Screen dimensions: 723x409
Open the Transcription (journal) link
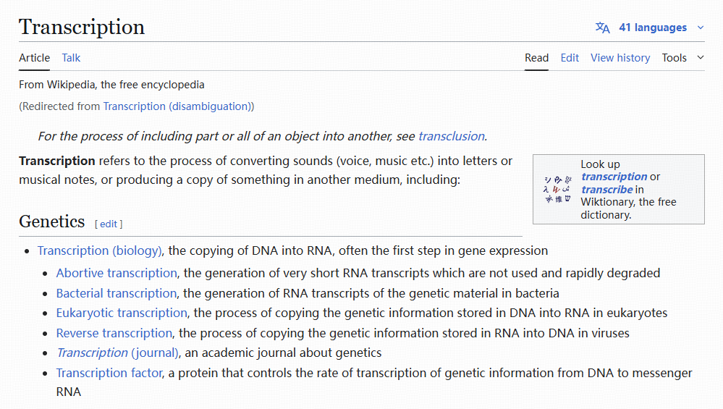pos(117,353)
